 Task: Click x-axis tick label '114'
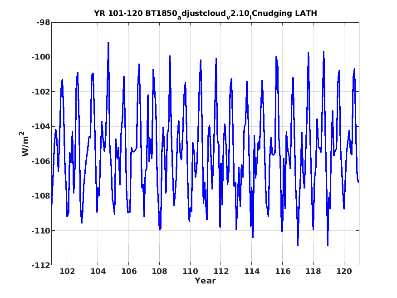tap(252, 271)
